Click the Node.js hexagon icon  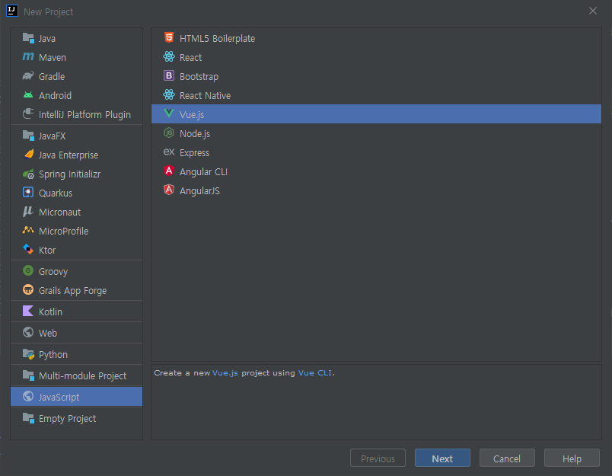point(169,133)
